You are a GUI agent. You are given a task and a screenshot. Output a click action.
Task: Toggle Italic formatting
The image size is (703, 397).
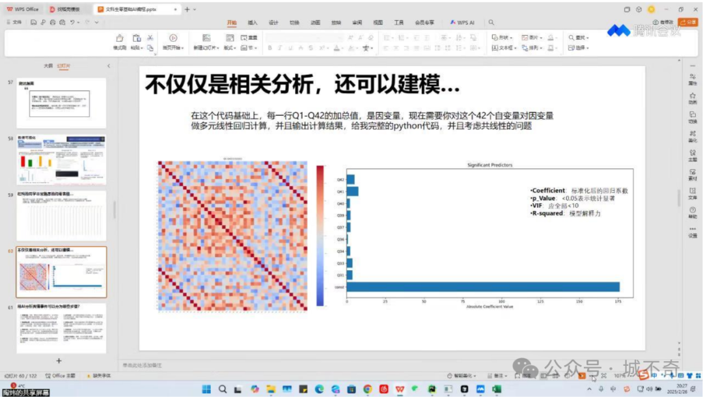click(x=280, y=48)
